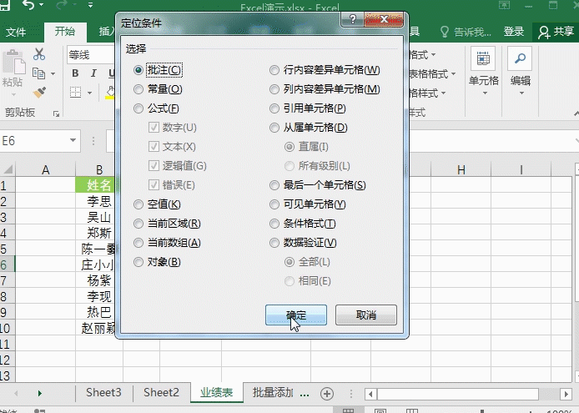Switch to the 开始 ribbon tab

64,32
